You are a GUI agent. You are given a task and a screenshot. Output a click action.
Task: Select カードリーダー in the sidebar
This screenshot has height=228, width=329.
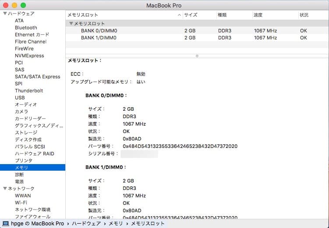coord(30,119)
